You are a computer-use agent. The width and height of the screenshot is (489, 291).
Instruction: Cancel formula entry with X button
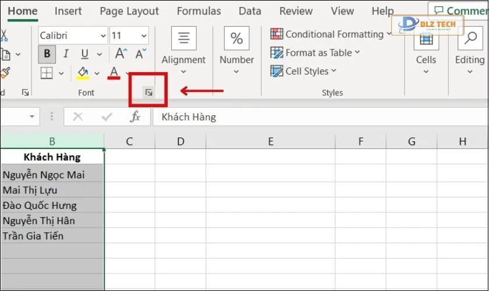click(x=77, y=117)
